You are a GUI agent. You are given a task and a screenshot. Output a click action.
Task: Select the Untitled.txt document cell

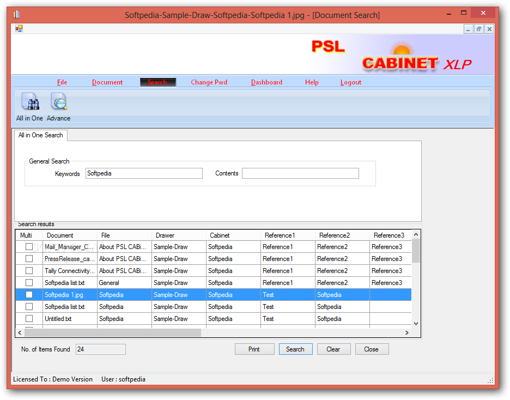click(70, 319)
